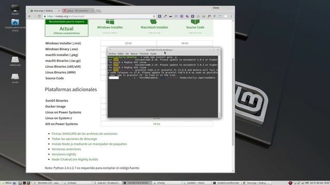Open the terminal Archivo menu
Viewport: 330px width, 185px height.
coord(112,53)
